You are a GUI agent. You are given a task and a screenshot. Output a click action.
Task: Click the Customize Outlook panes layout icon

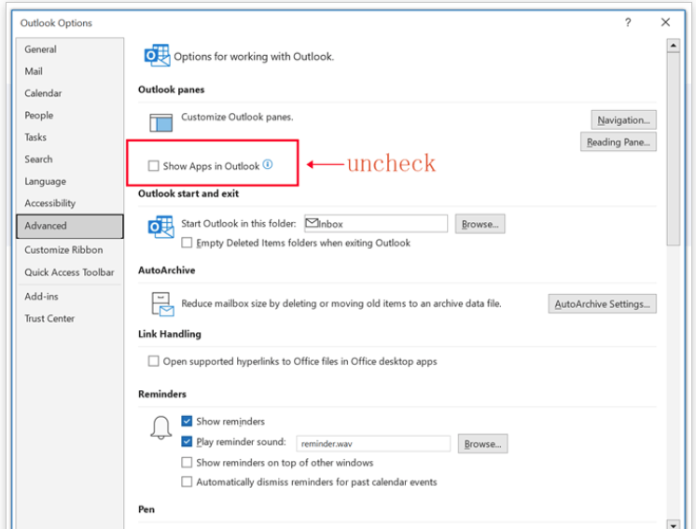pos(160,122)
